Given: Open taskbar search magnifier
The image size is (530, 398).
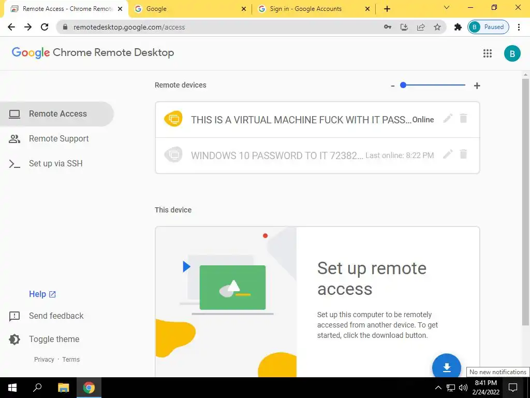Looking at the screenshot, I should coord(37,388).
